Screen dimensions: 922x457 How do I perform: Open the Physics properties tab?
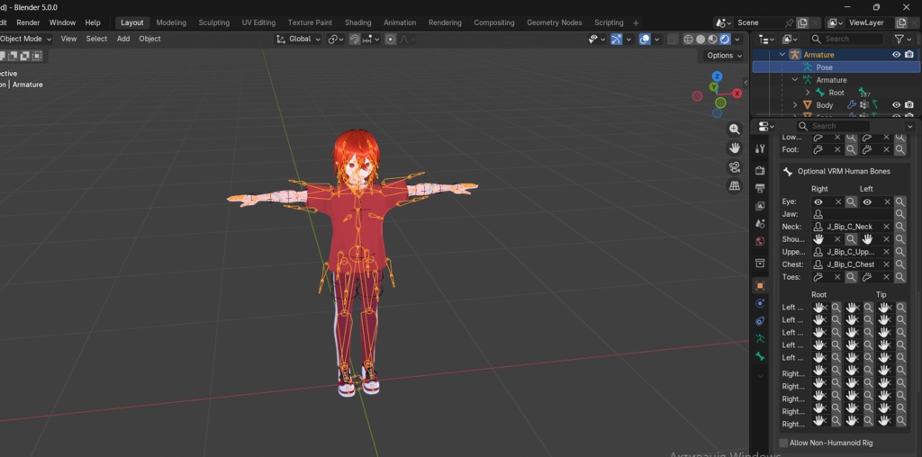tap(760, 303)
